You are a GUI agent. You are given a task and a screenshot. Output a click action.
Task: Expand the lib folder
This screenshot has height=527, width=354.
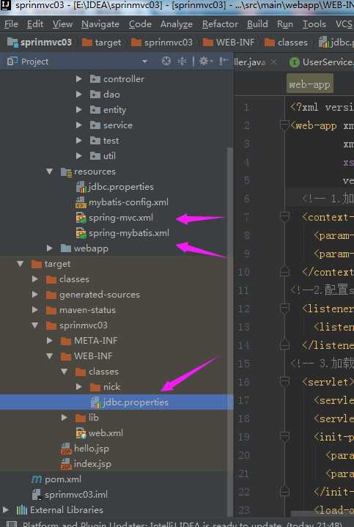tap(64, 418)
